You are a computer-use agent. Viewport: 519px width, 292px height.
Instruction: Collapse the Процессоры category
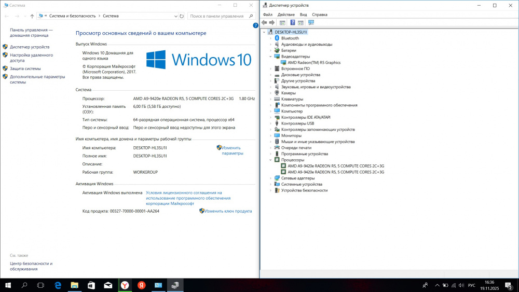pyautogui.click(x=270, y=160)
